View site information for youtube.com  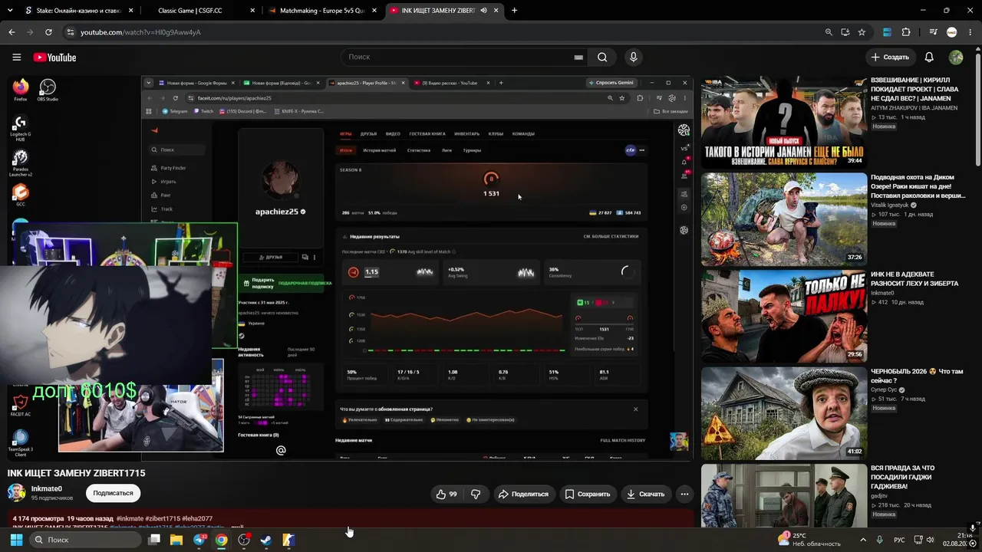71,32
